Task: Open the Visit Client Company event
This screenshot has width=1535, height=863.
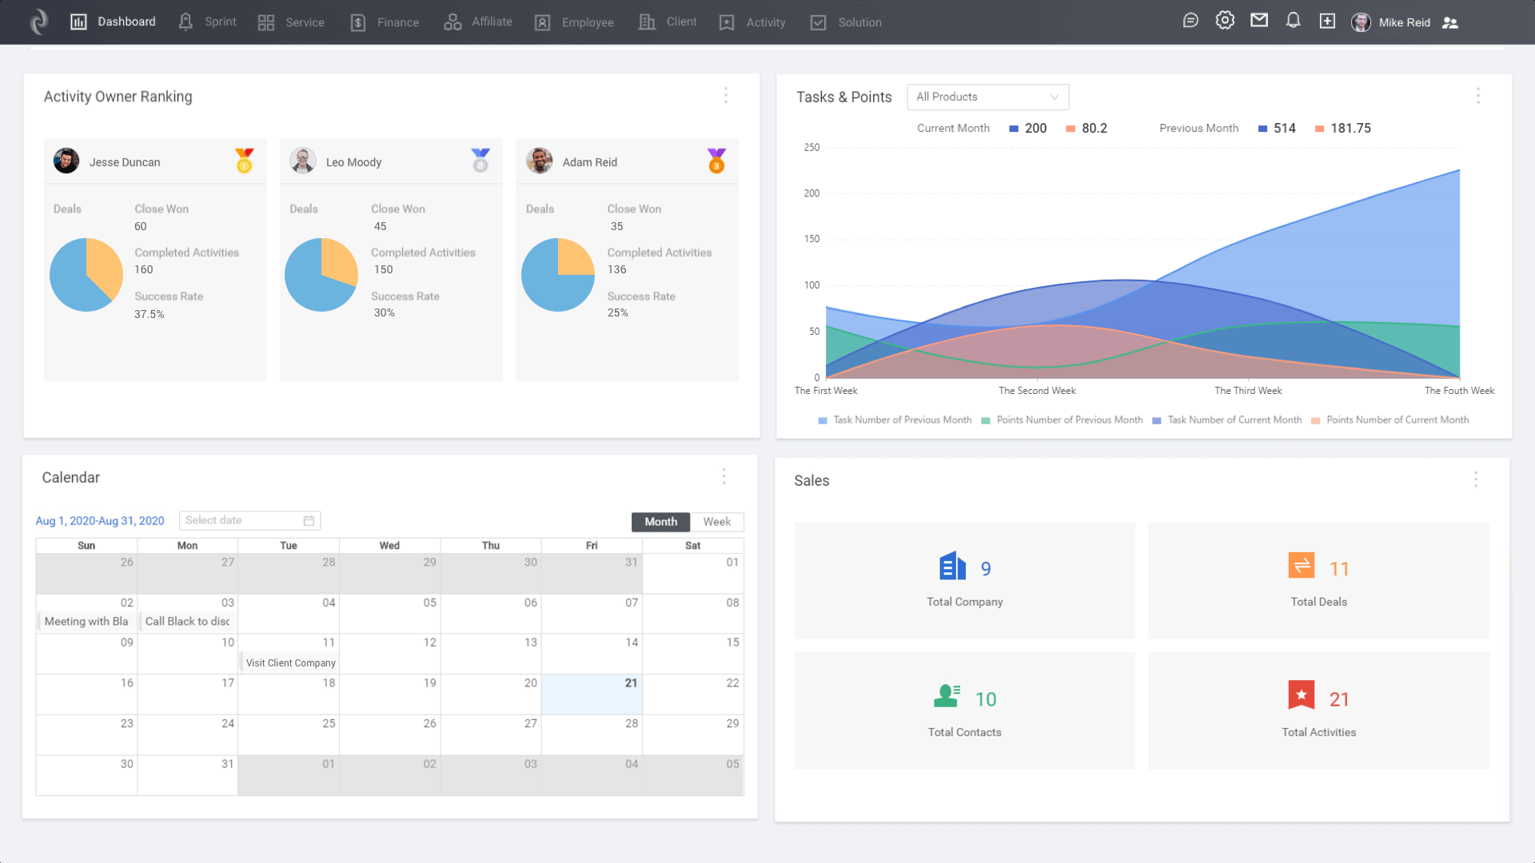Action: tap(290, 663)
